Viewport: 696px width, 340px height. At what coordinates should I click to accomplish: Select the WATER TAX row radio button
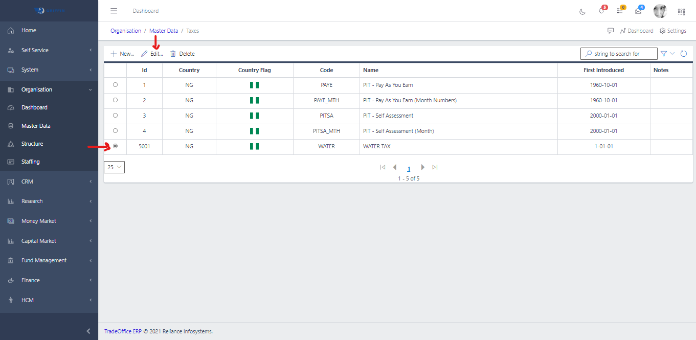115,146
